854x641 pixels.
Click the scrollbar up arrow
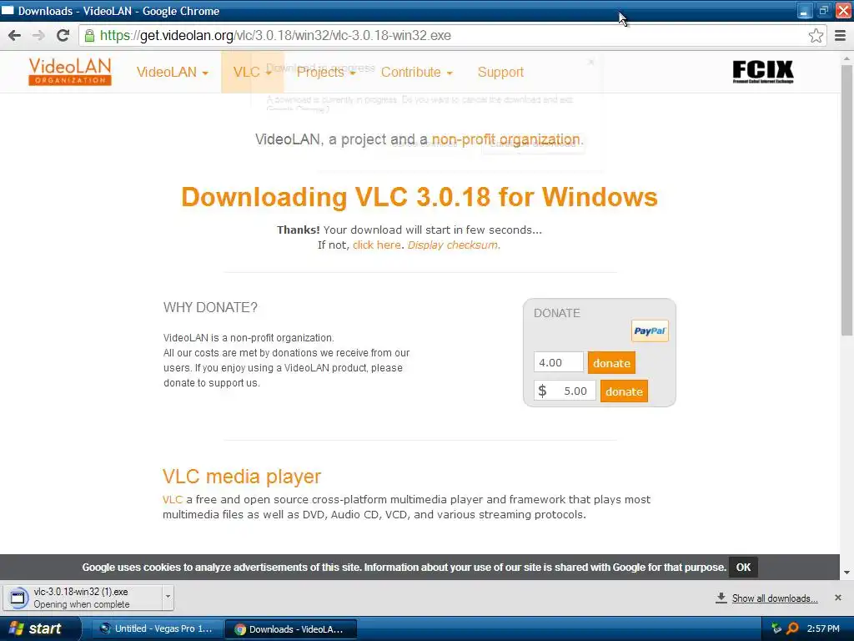[x=846, y=58]
